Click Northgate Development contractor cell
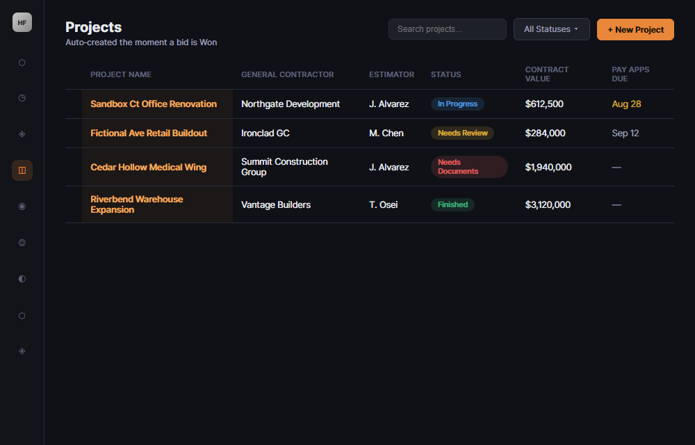This screenshot has height=445, width=695. tap(291, 104)
